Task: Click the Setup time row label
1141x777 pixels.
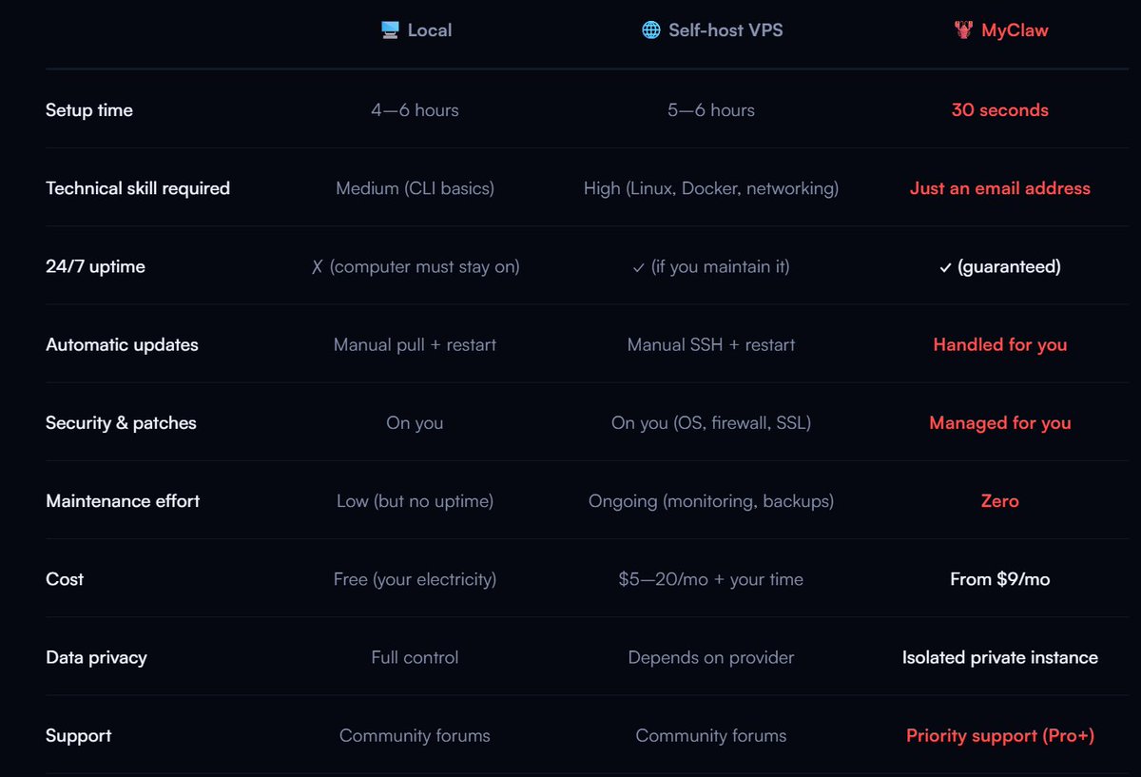Action: coord(89,110)
